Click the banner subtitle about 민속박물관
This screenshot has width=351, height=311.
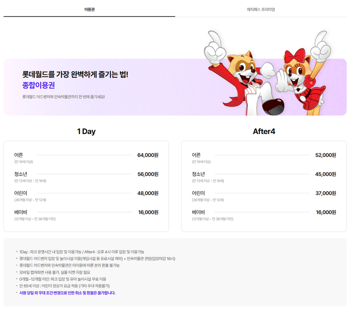[x=63, y=97]
